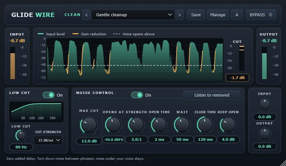Click the output gain 0.0 dB field

265,146
